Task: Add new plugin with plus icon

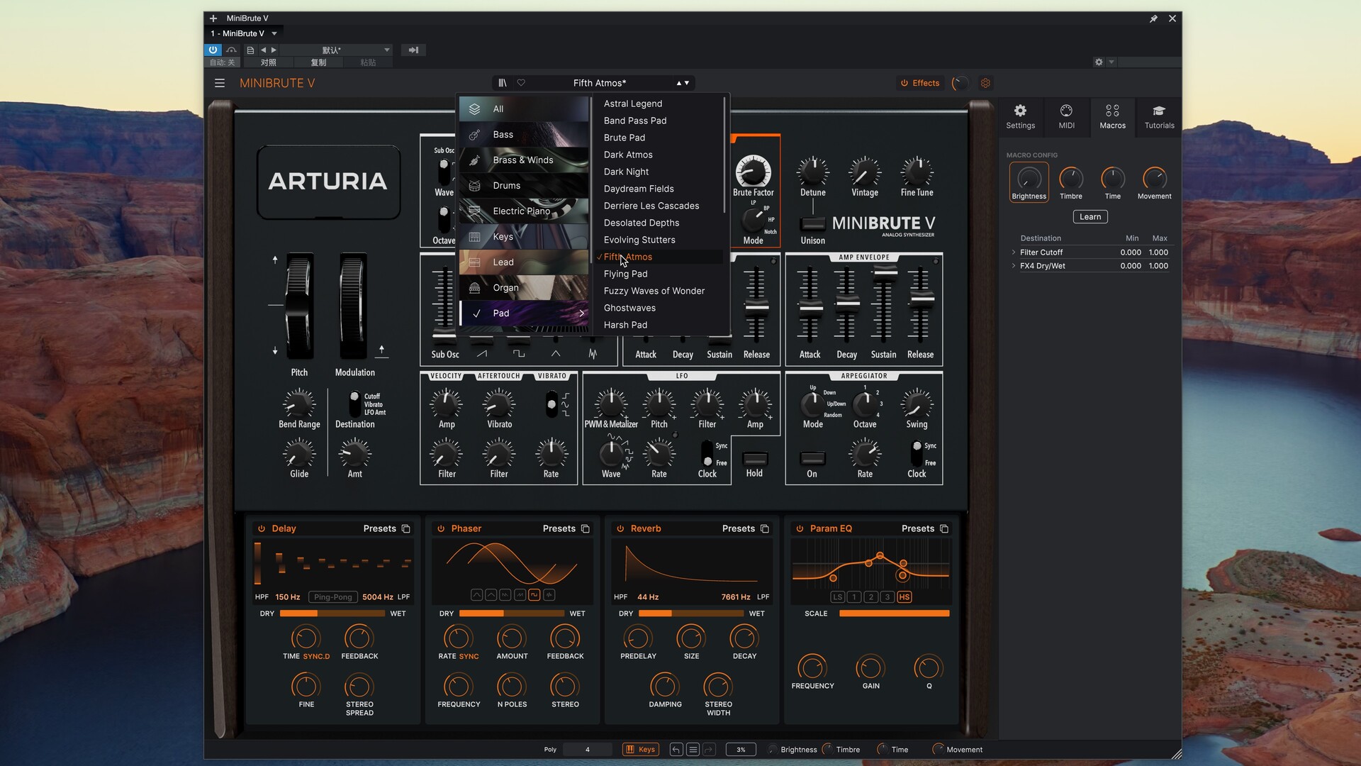Action: pyautogui.click(x=213, y=18)
